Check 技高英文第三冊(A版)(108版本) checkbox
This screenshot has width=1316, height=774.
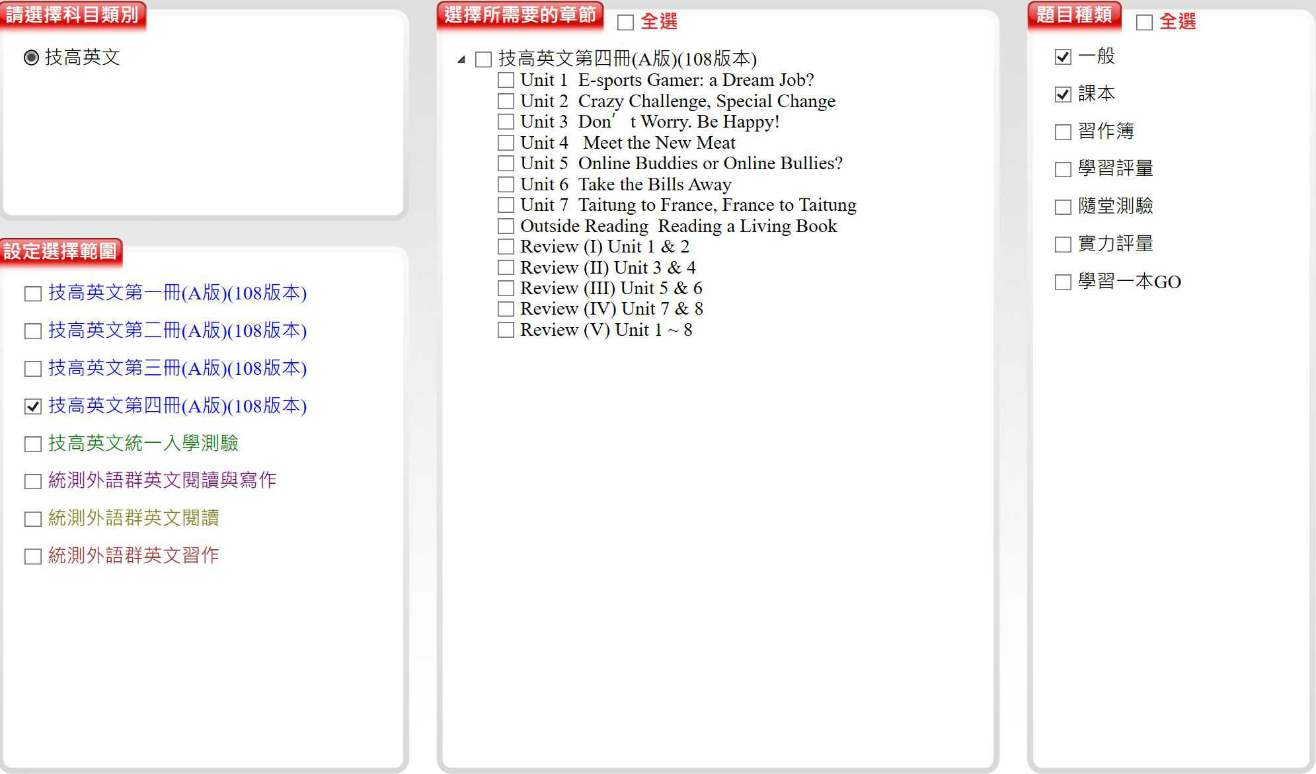[33, 369]
